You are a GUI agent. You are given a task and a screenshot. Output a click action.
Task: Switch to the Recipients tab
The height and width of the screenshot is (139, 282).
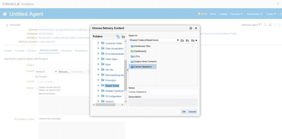67,51
